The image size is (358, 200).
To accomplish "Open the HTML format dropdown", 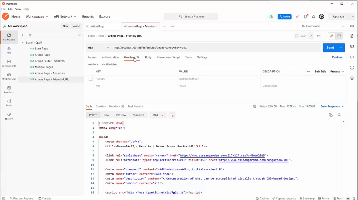I will 157,115.
